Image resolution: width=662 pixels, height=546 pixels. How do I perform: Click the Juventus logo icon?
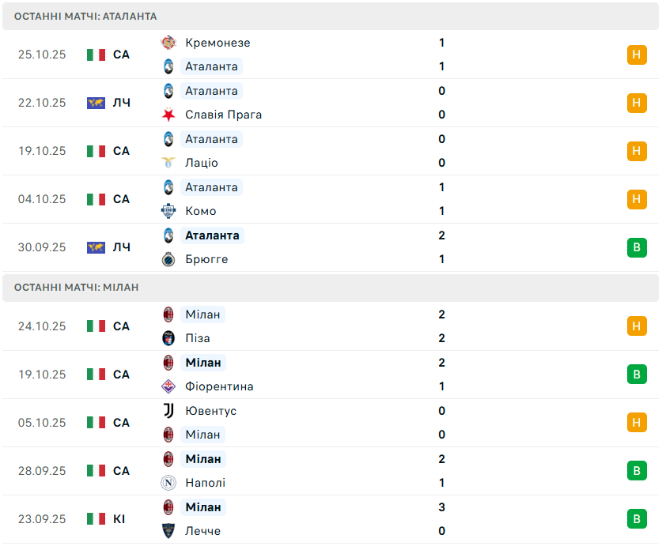168,411
